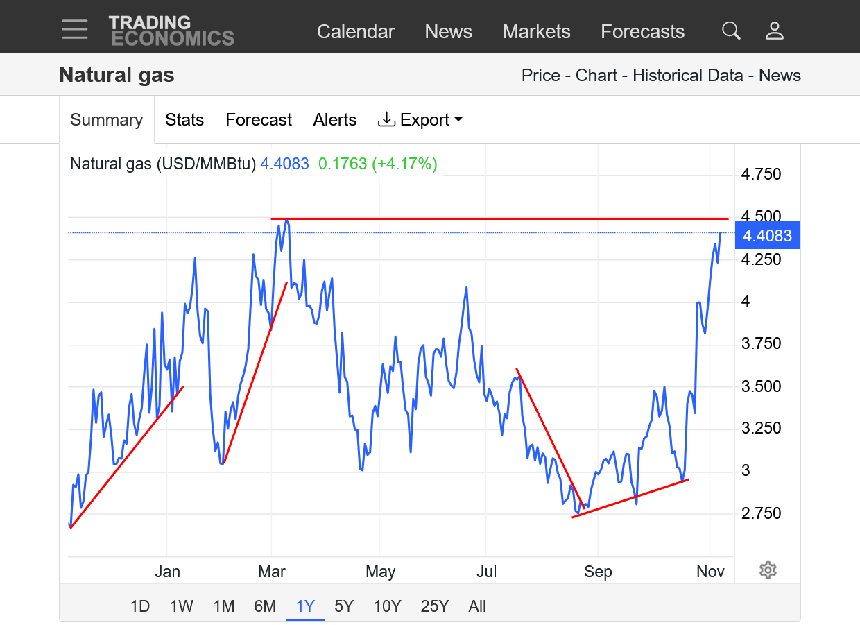Open Forecasts in top navigation
The height and width of the screenshot is (625, 860).
pos(642,32)
